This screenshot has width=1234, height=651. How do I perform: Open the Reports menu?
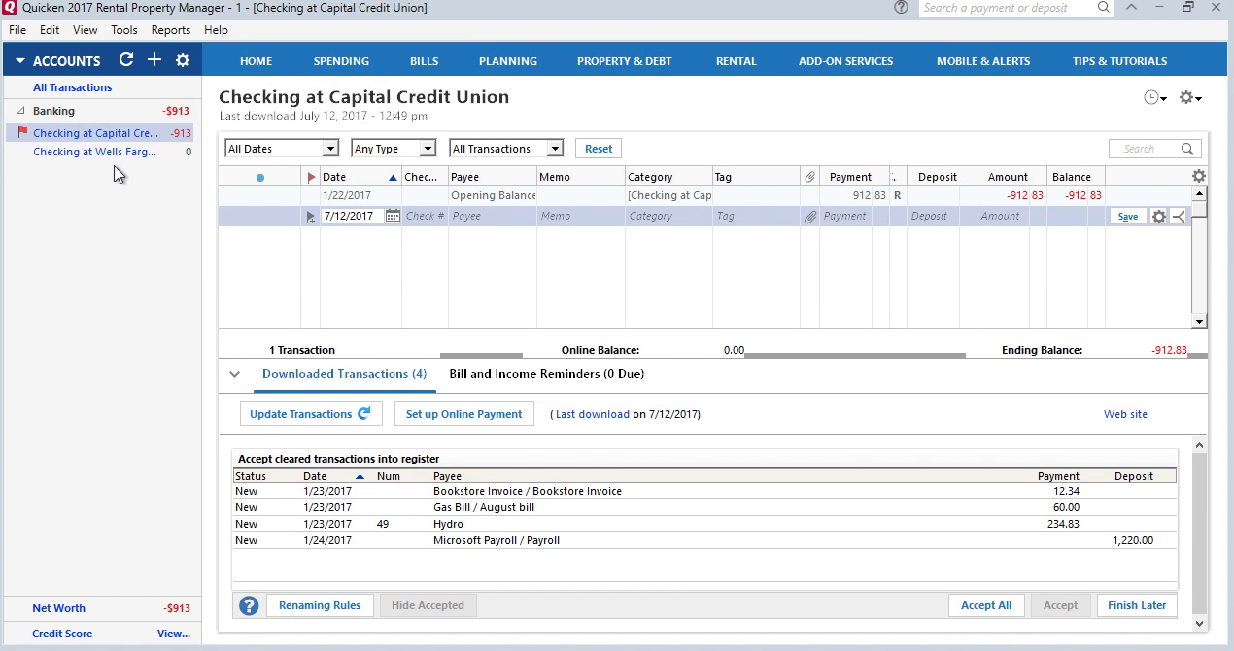tap(171, 30)
